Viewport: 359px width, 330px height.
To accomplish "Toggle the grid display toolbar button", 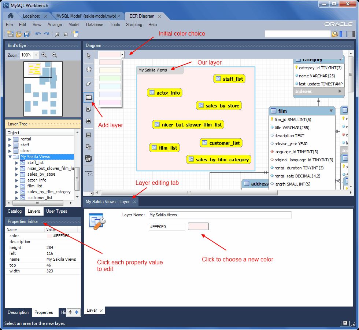I will pyautogui.click(x=66, y=34).
